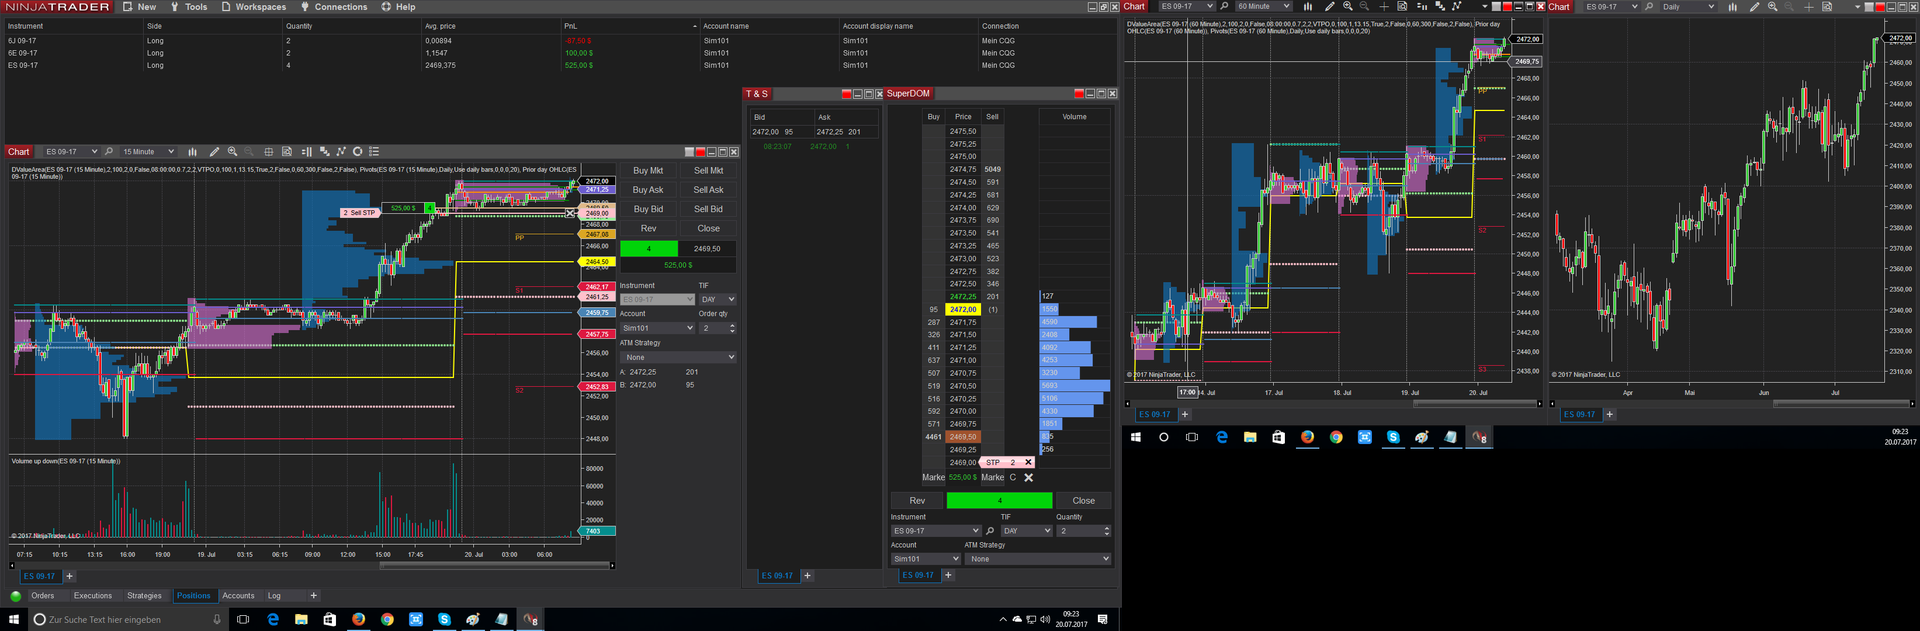
Task: Open Chart Trader ATM Strategy dropdown
Action: pyautogui.click(x=678, y=358)
